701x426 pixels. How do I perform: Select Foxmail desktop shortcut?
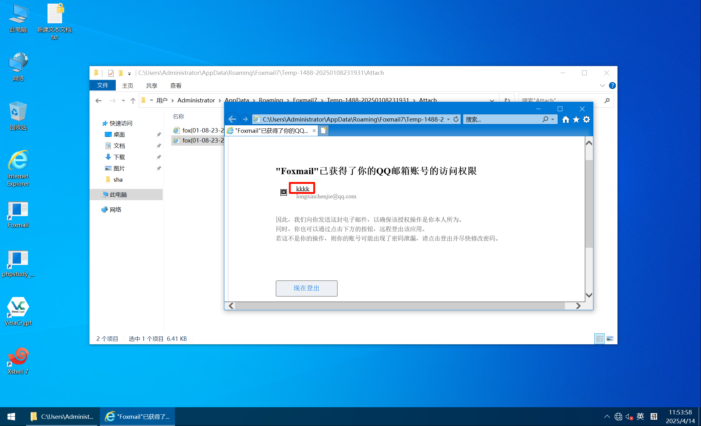18,215
